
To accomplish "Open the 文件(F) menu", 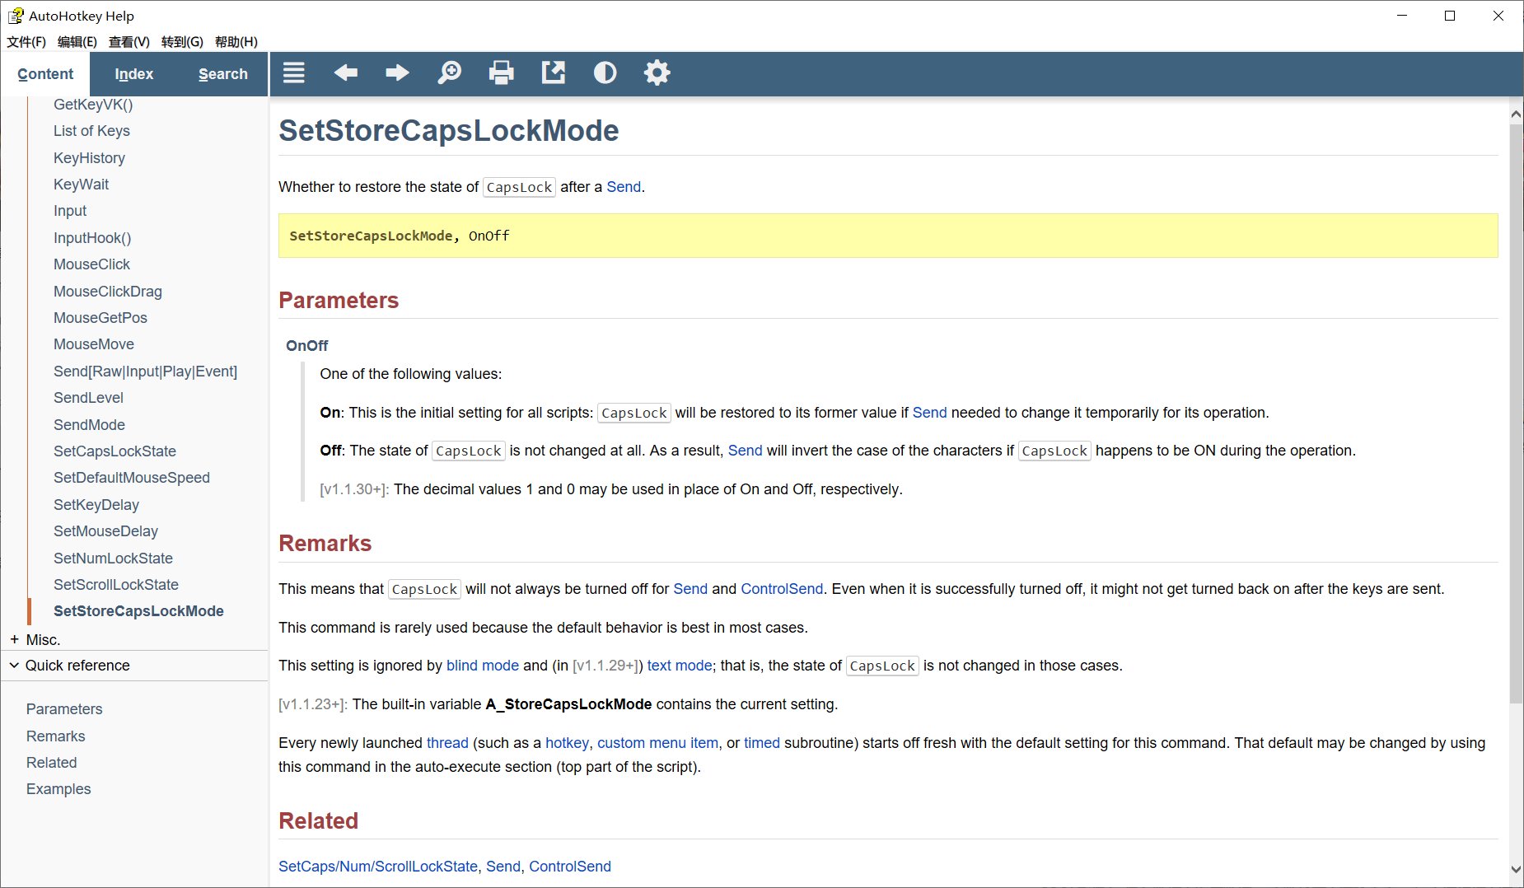I will (26, 41).
